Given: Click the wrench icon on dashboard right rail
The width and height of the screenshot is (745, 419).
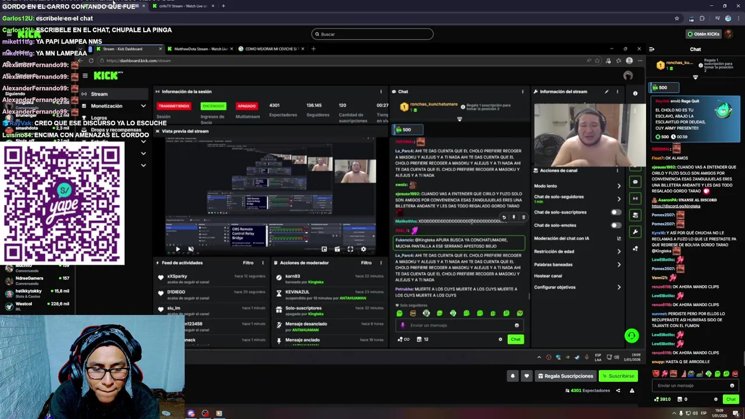Looking at the screenshot, I should 635,232.
